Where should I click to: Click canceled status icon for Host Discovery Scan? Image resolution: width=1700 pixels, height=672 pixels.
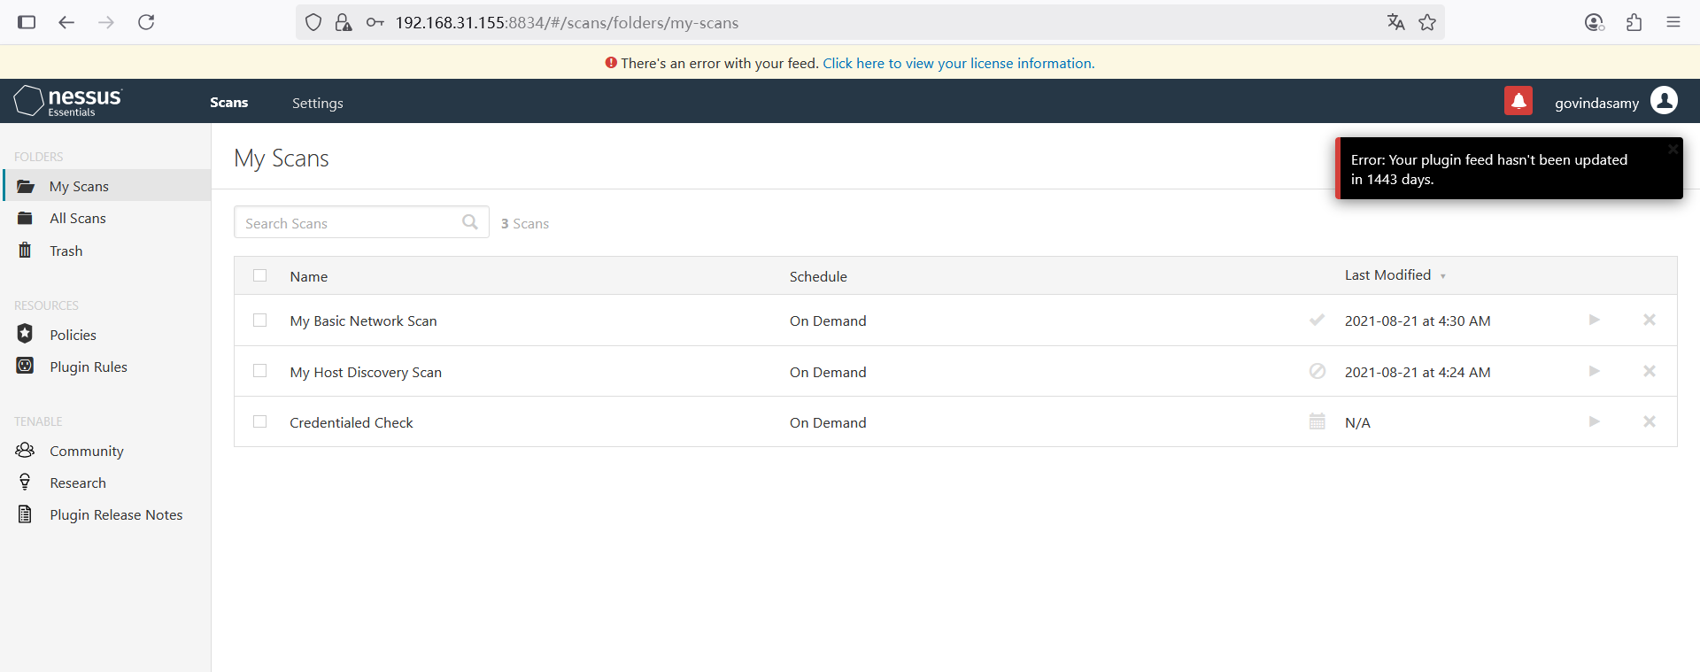tap(1317, 371)
